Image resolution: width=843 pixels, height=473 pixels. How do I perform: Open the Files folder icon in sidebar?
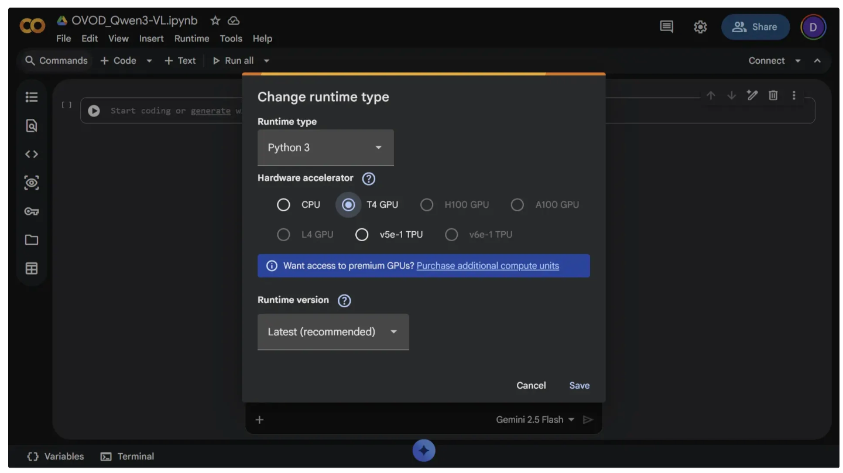click(x=32, y=240)
